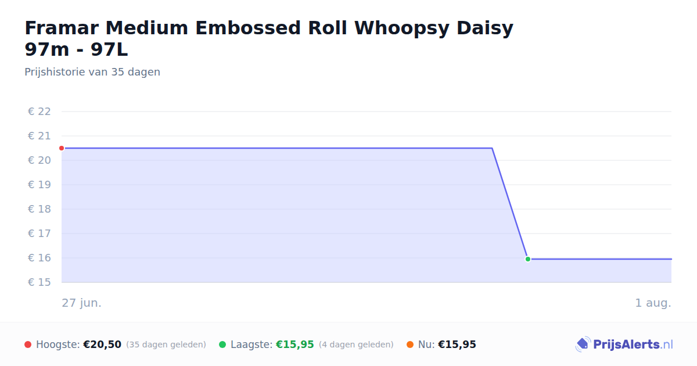Click the sloped price-drop line segment
697x366 pixels.
tap(510, 203)
